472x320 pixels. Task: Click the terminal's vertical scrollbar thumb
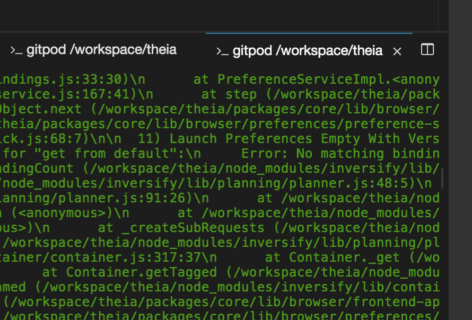click(442, 179)
